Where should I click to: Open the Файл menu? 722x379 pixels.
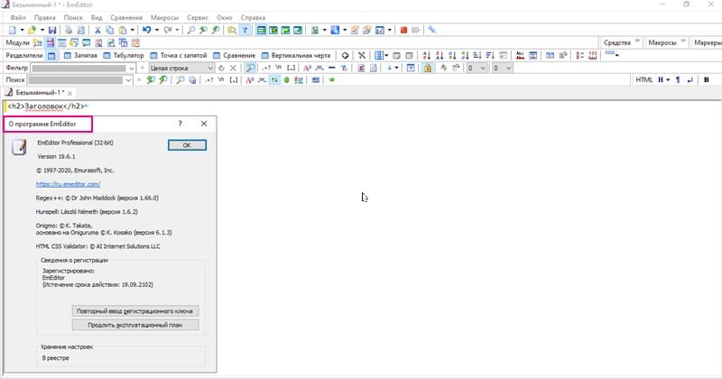click(18, 17)
